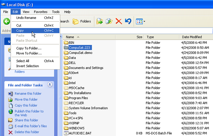This screenshot has height=136, width=213.
Task: Select the fi30w4 folder icon
Action: [x=66, y=73]
